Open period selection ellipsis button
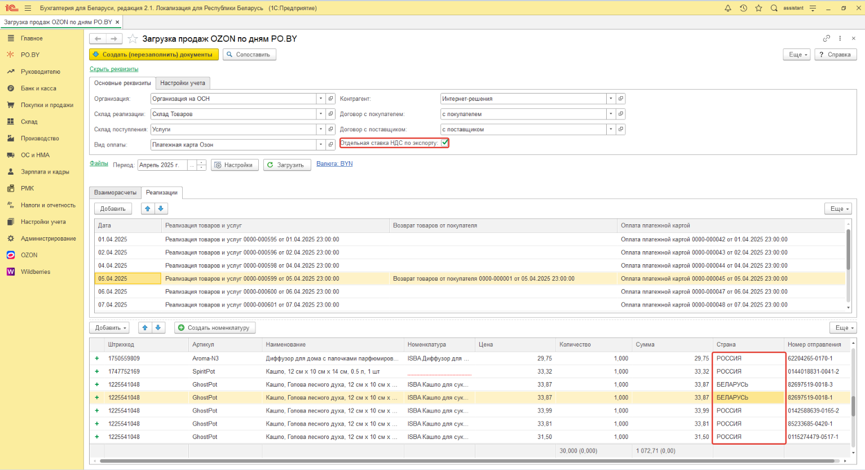 click(192, 165)
